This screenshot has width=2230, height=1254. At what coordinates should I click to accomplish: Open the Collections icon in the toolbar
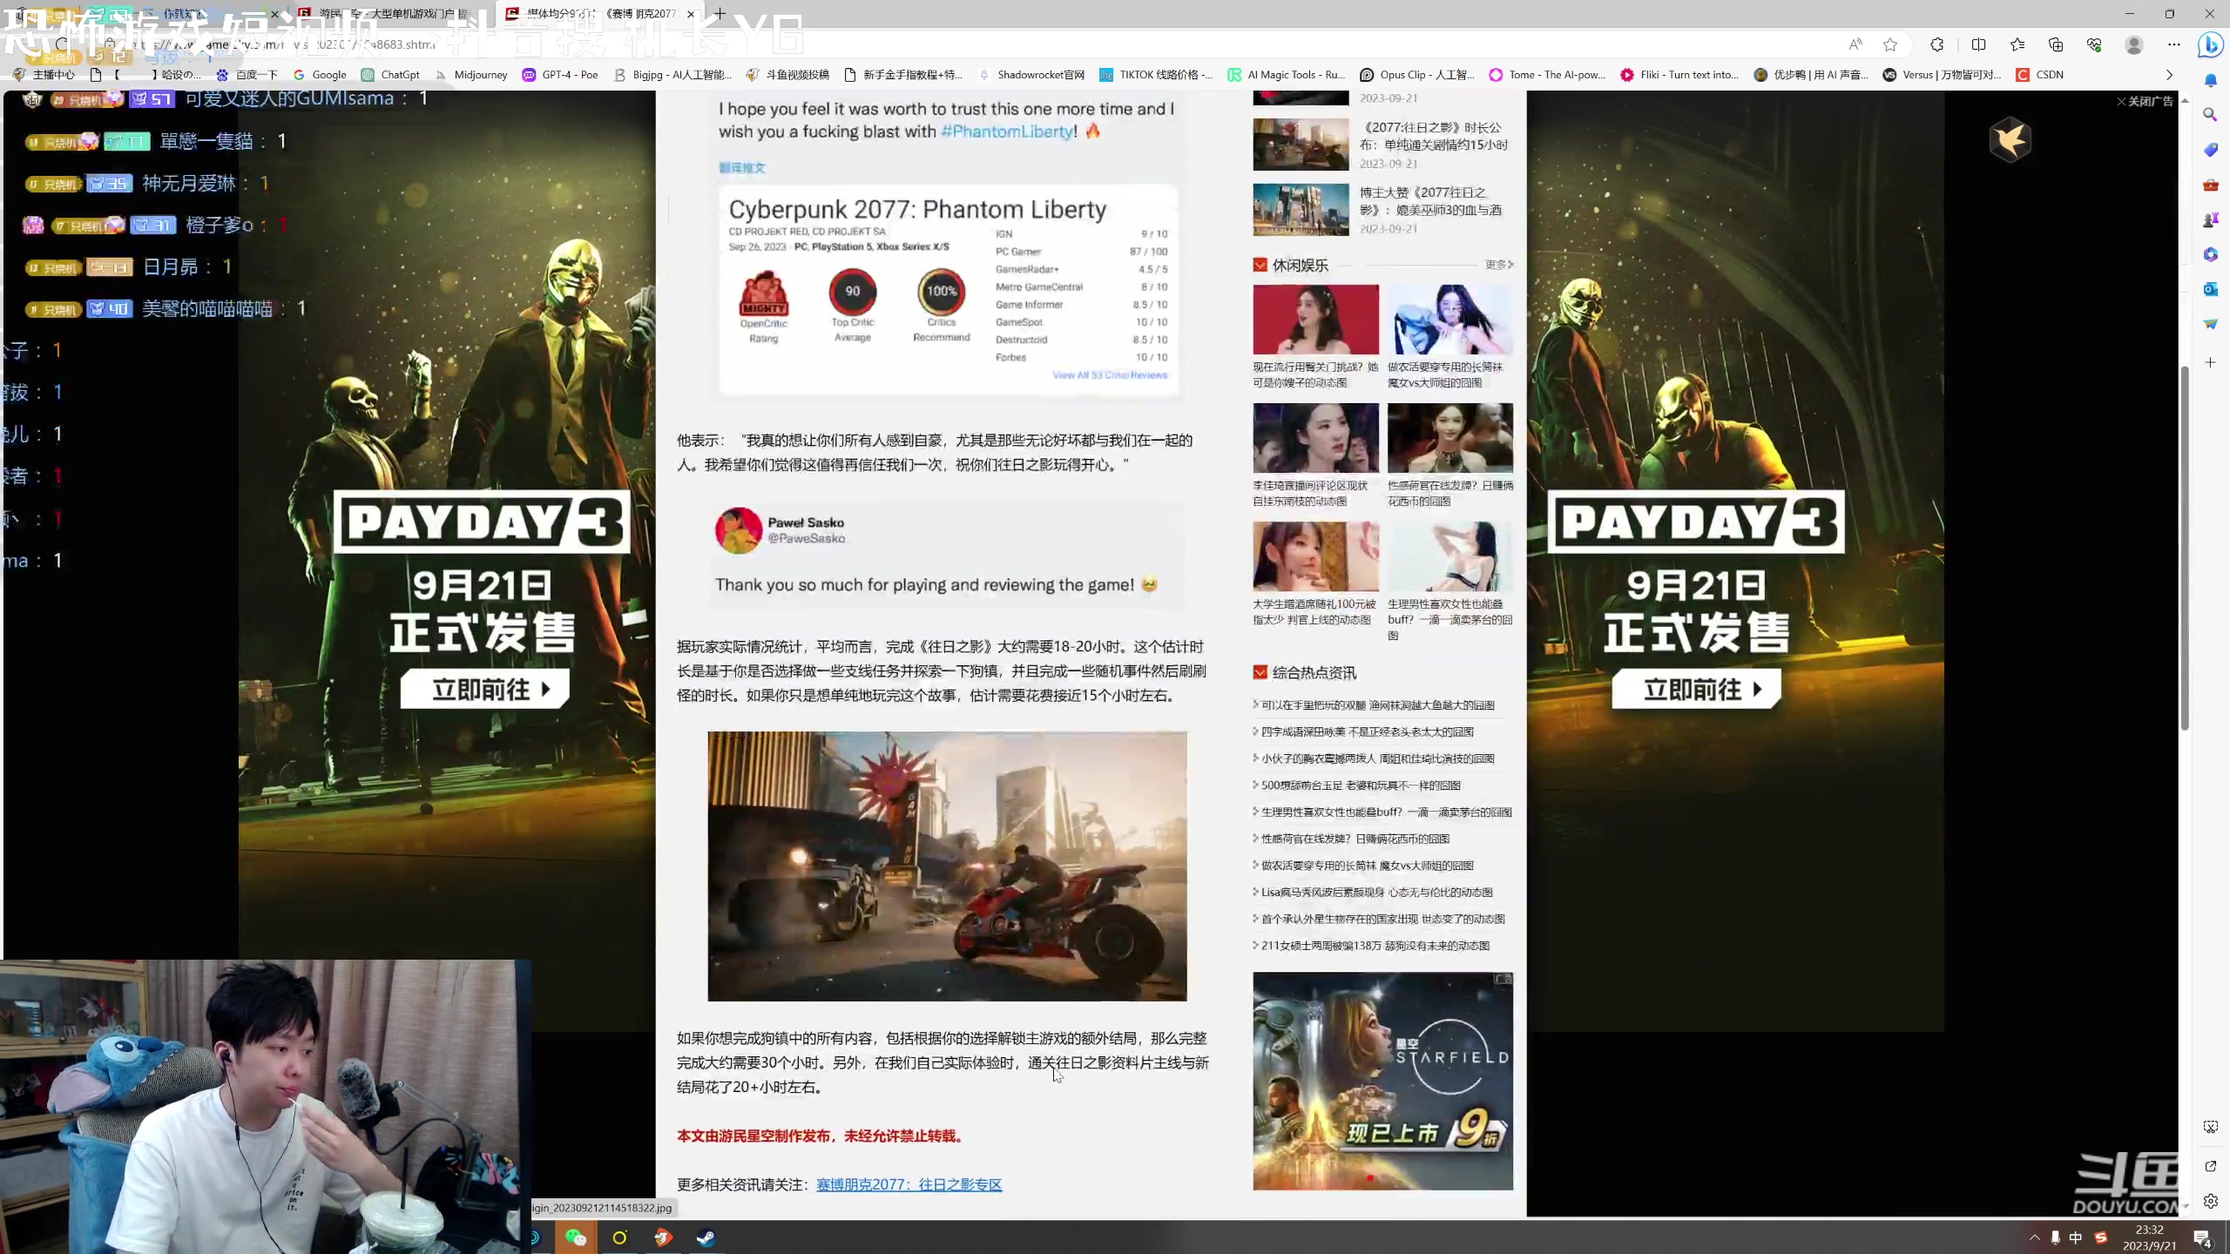[x=2056, y=44]
